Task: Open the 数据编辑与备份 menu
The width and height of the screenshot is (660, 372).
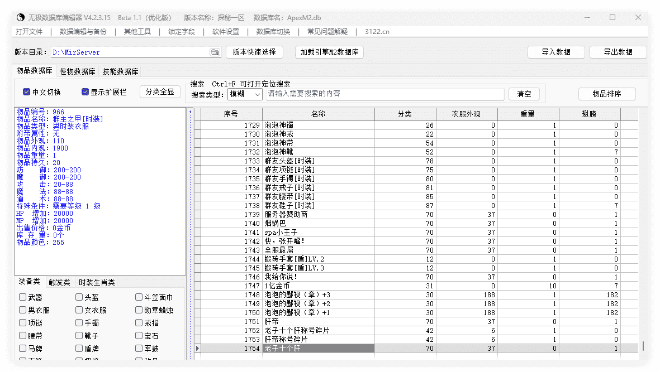Action: pyautogui.click(x=83, y=31)
